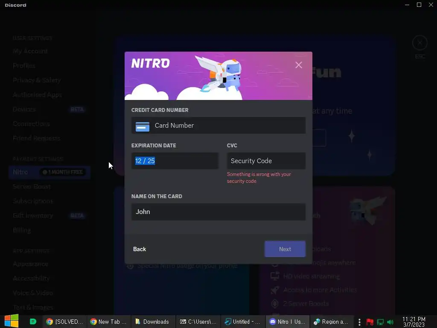437x328 pixels.
Task: Open My Account in settings sidebar
Action: pyautogui.click(x=30, y=51)
